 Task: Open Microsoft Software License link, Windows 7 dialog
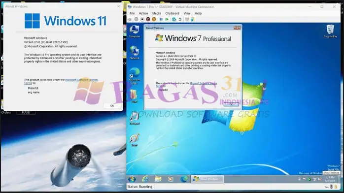pos(204,83)
